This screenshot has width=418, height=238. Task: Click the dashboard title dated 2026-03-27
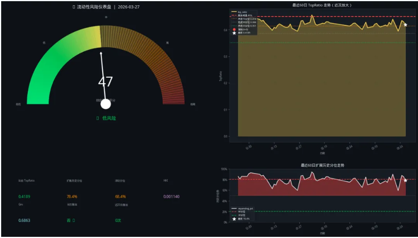point(106,7)
